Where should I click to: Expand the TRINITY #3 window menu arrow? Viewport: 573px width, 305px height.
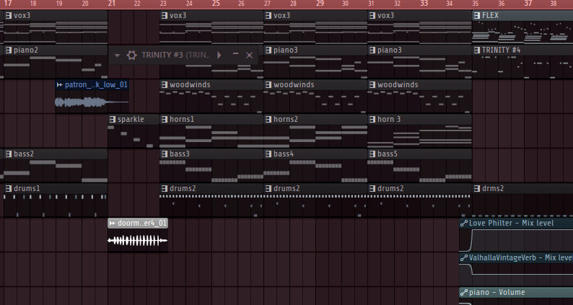point(117,56)
